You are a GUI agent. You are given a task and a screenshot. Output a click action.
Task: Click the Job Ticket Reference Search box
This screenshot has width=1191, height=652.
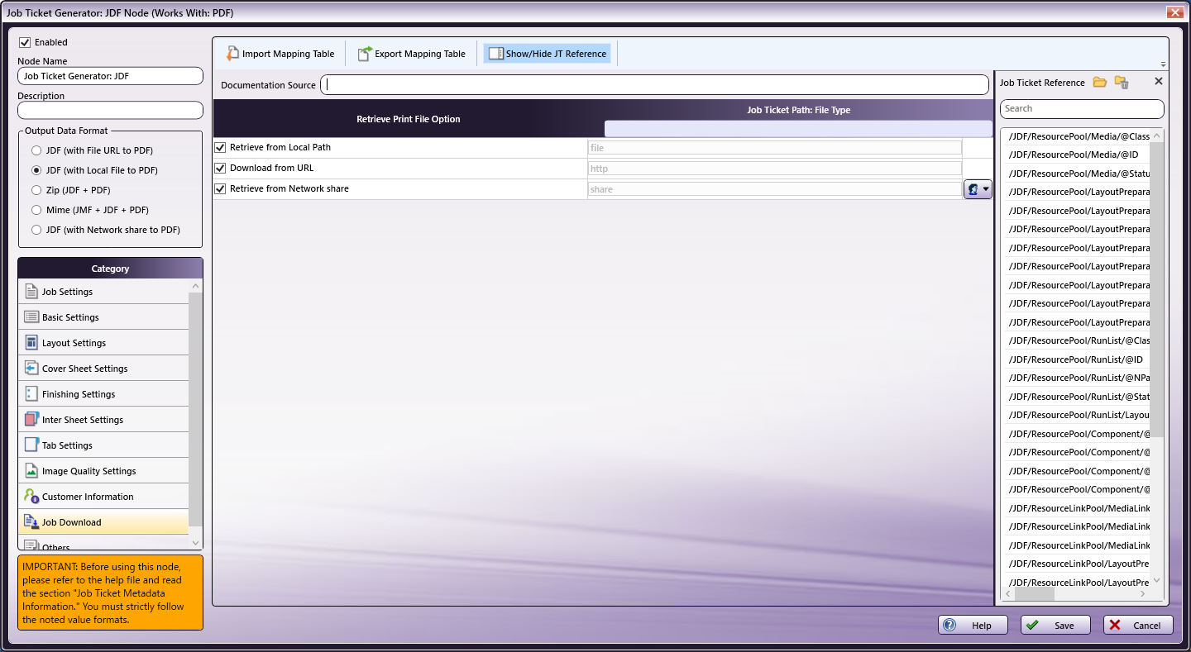pyautogui.click(x=1082, y=108)
